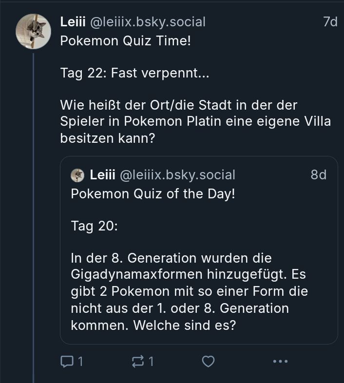This screenshot has height=383, width=344.
Task: Like the post with the heart icon
Action: coord(209,362)
